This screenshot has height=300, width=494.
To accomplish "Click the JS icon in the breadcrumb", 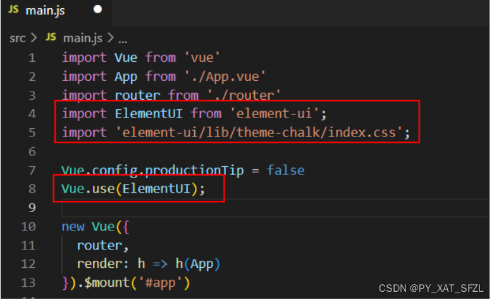I will coord(51,37).
